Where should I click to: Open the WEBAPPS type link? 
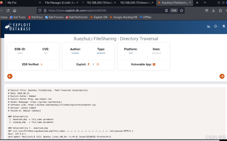(x=101, y=53)
